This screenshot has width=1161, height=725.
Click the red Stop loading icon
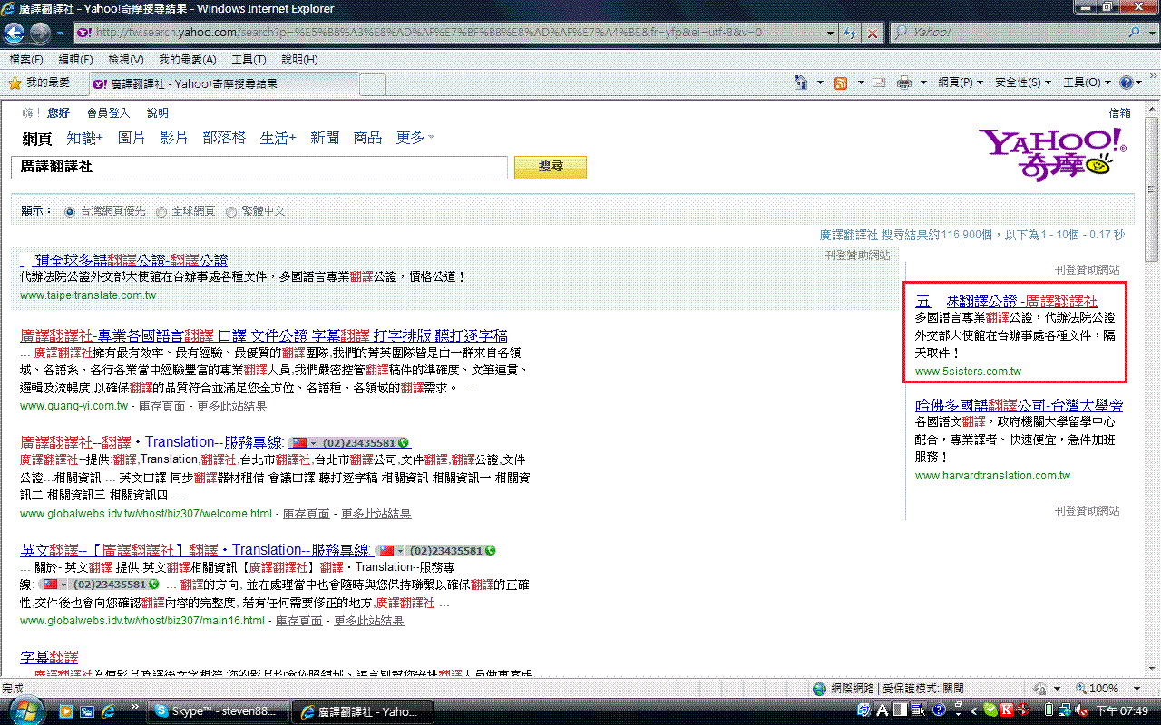873,33
